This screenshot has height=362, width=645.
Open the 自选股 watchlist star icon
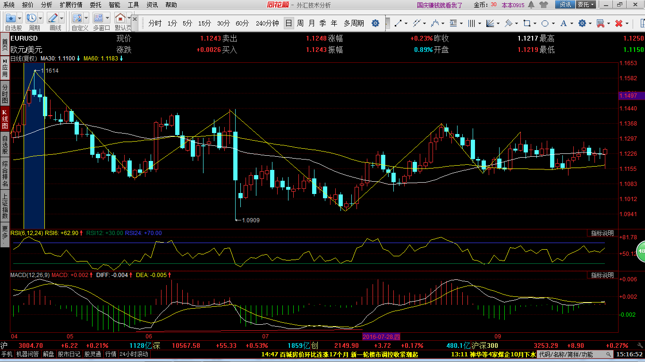click(10, 18)
